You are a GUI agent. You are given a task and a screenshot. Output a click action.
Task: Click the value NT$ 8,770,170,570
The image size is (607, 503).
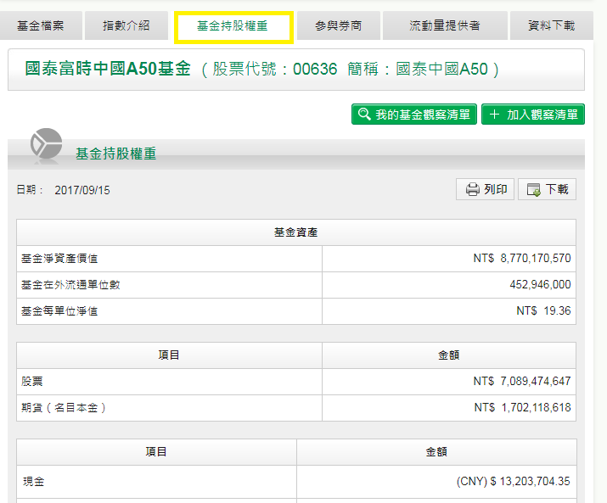click(x=522, y=258)
